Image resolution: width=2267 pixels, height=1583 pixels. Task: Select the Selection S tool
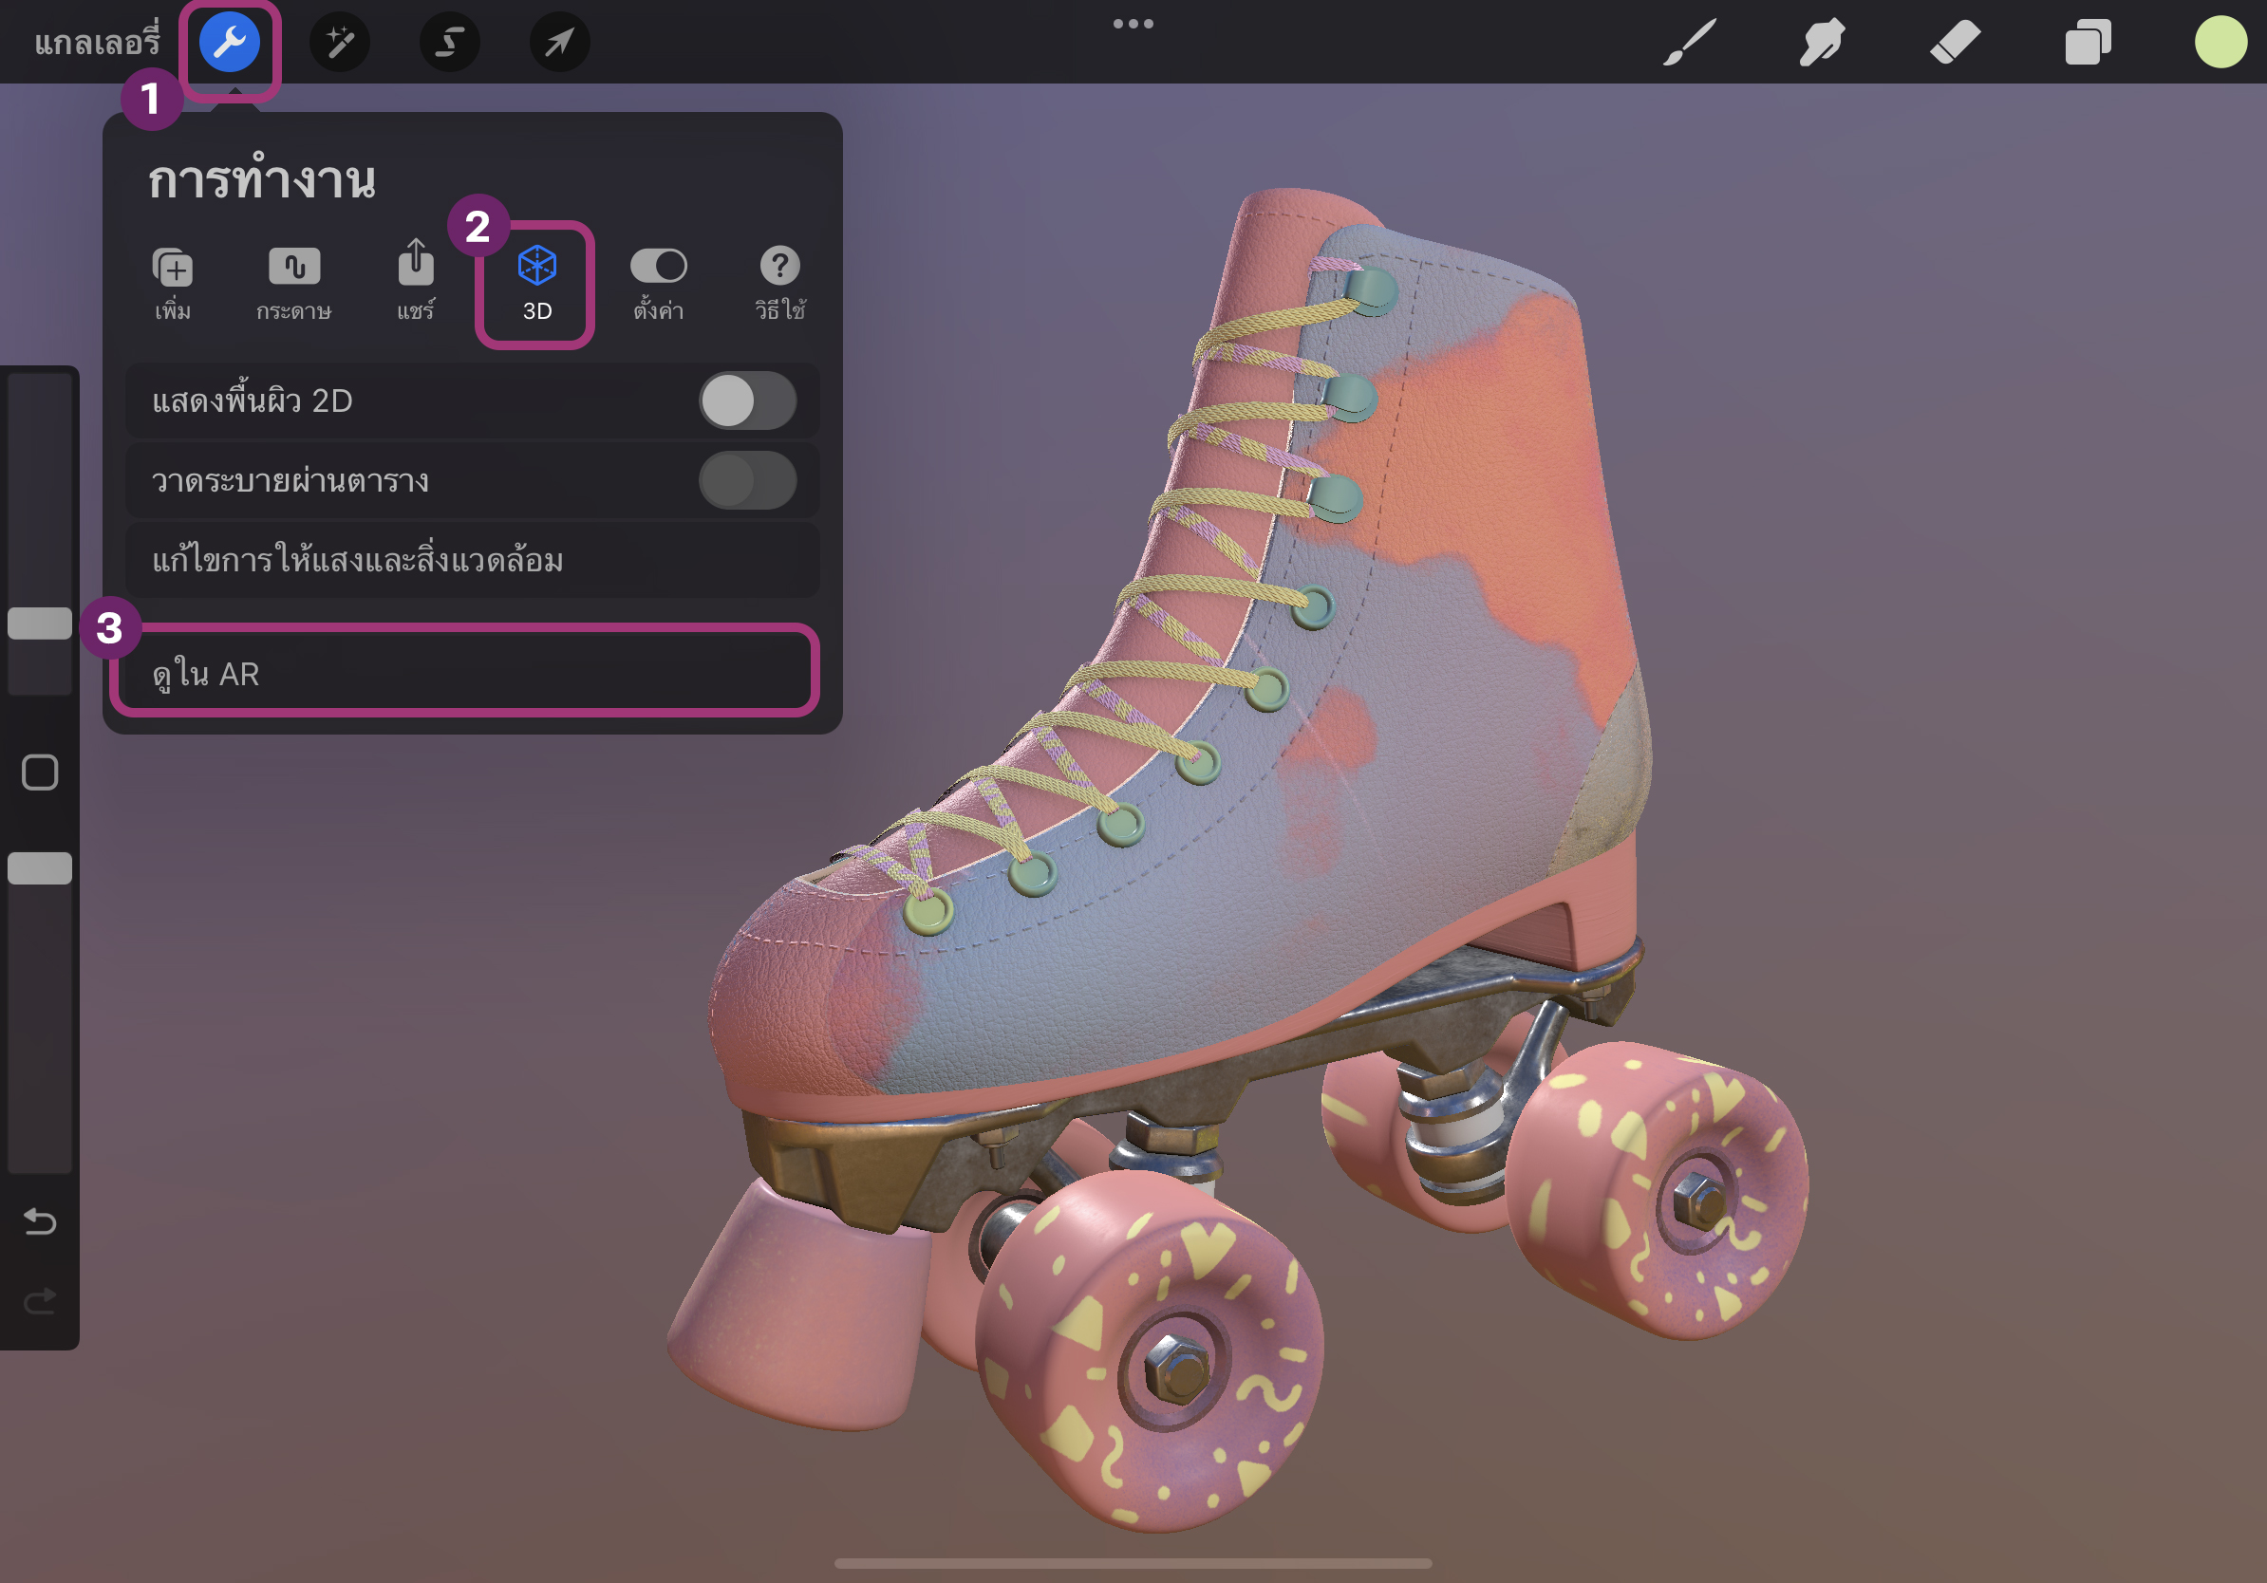click(449, 43)
